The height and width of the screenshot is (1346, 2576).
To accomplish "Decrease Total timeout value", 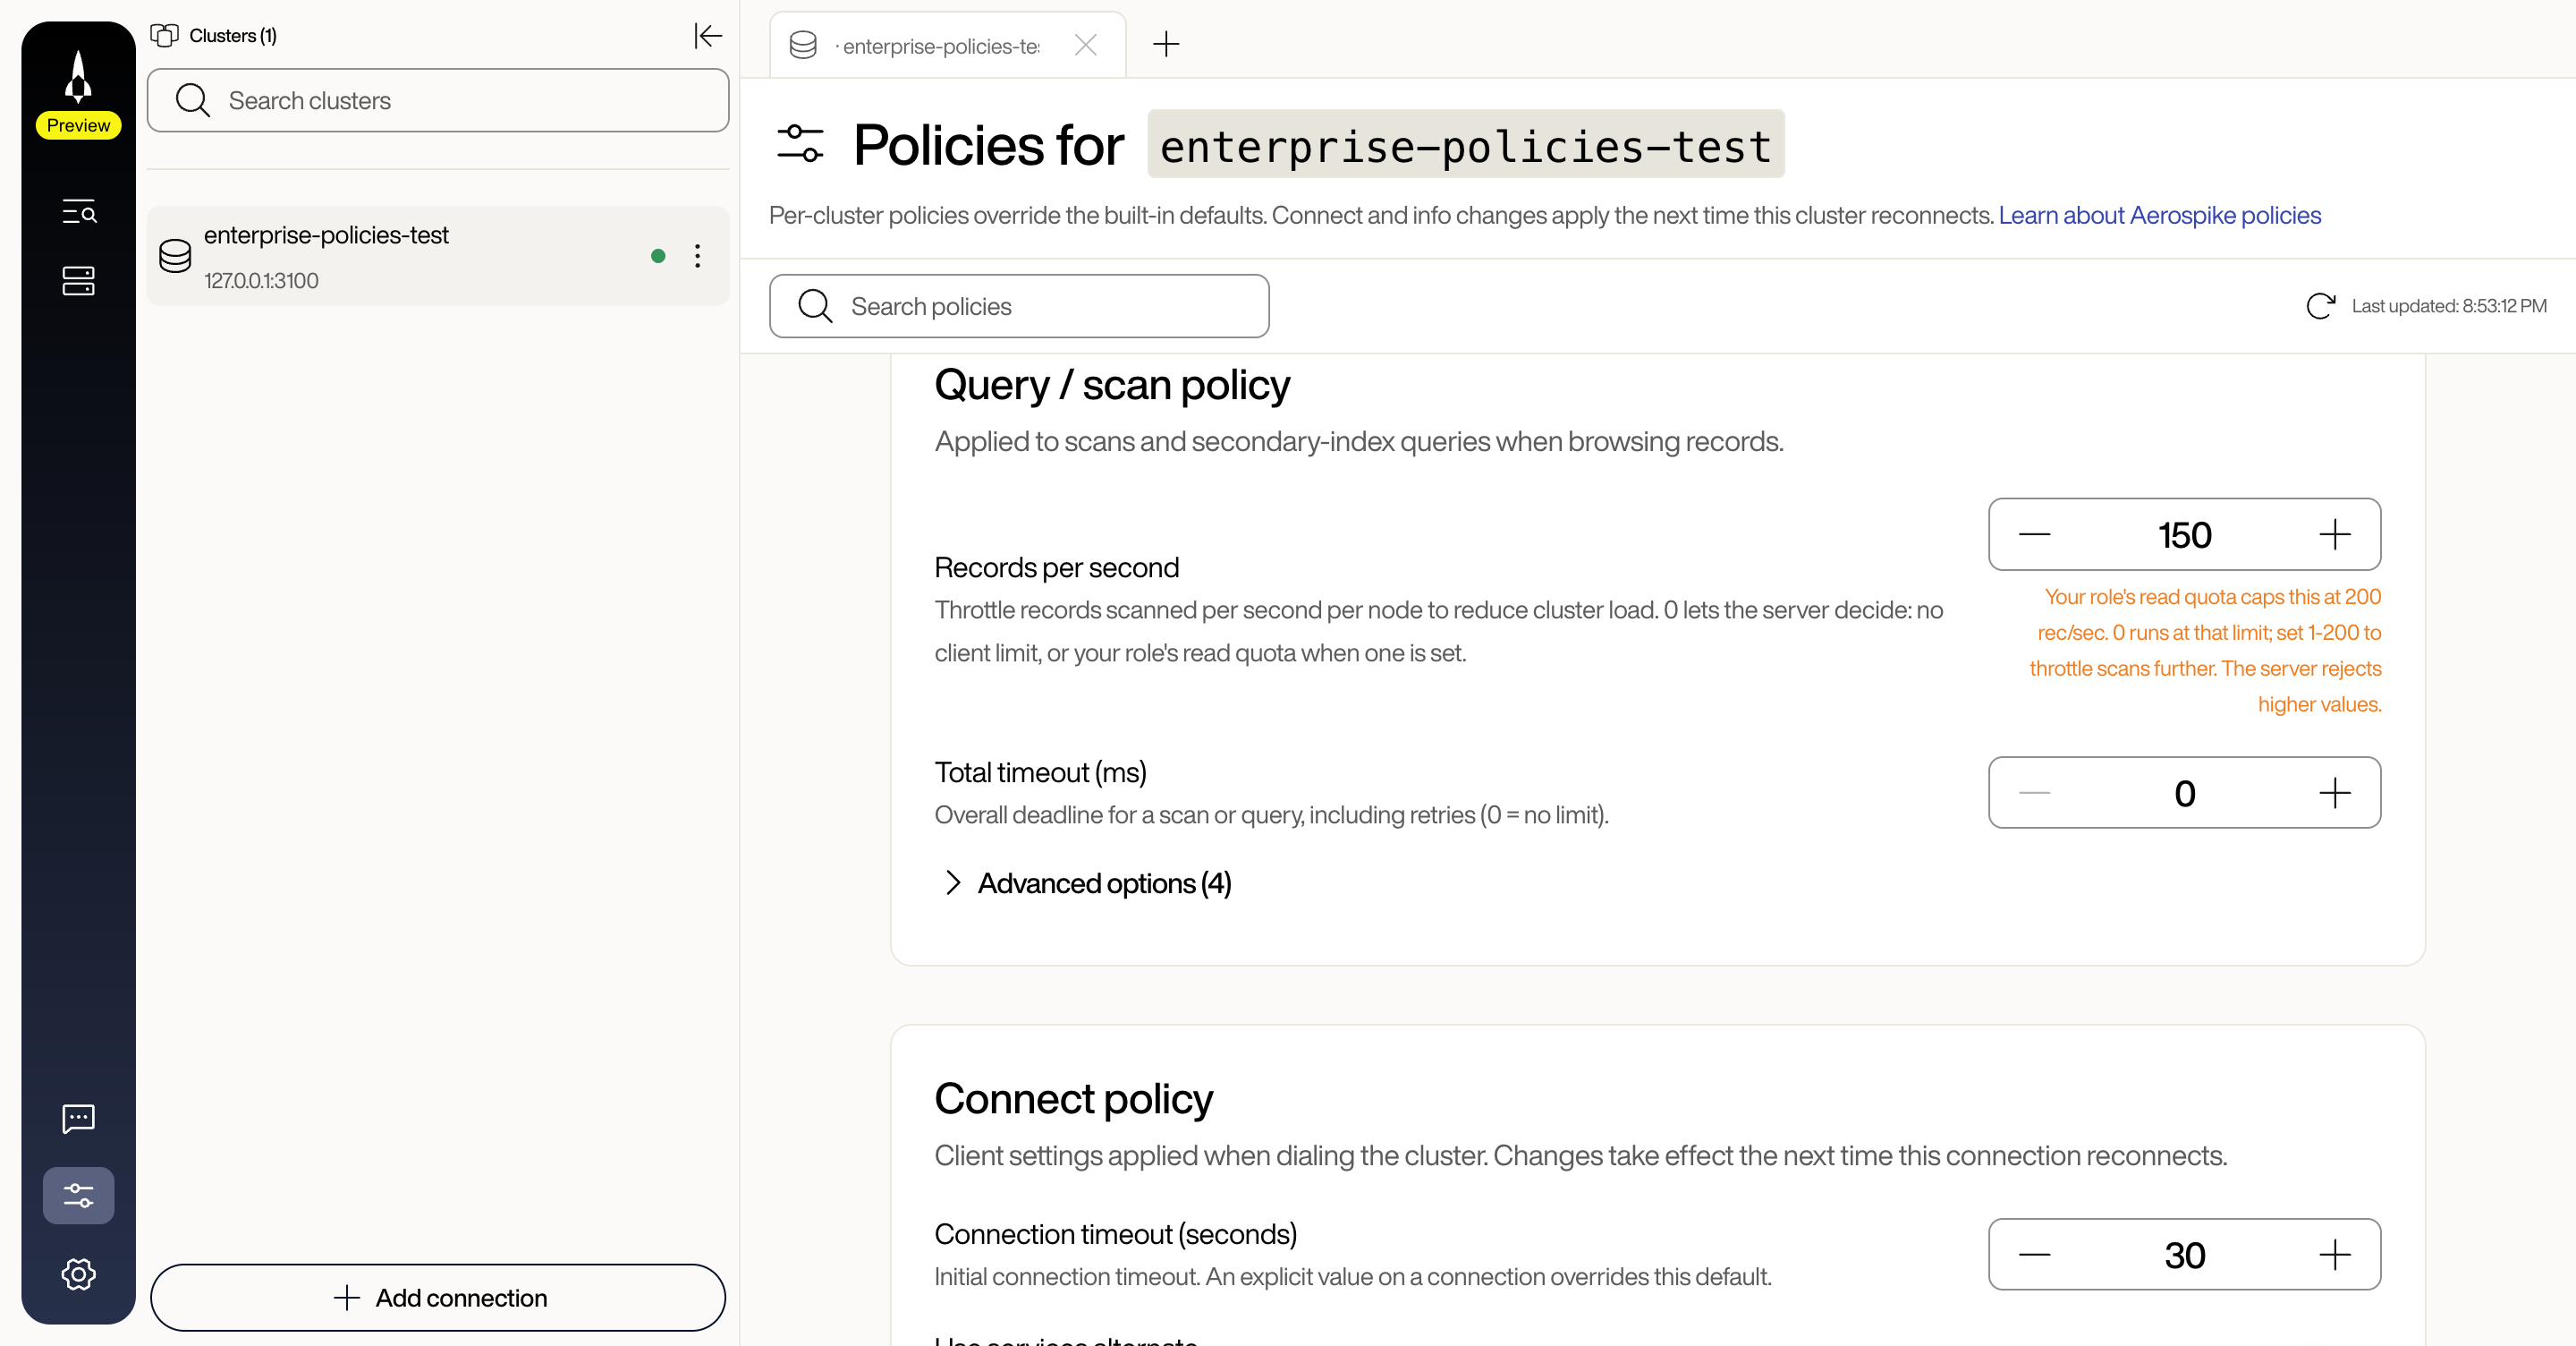I will 2034,793.
